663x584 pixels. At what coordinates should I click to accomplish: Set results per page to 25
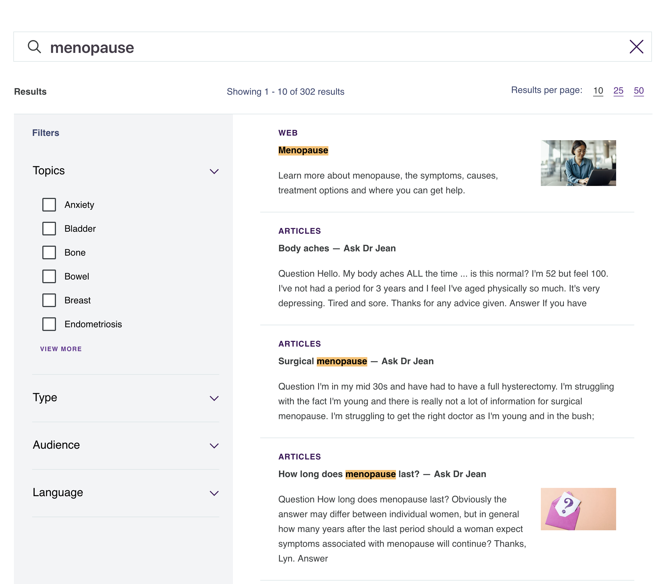[x=618, y=91]
